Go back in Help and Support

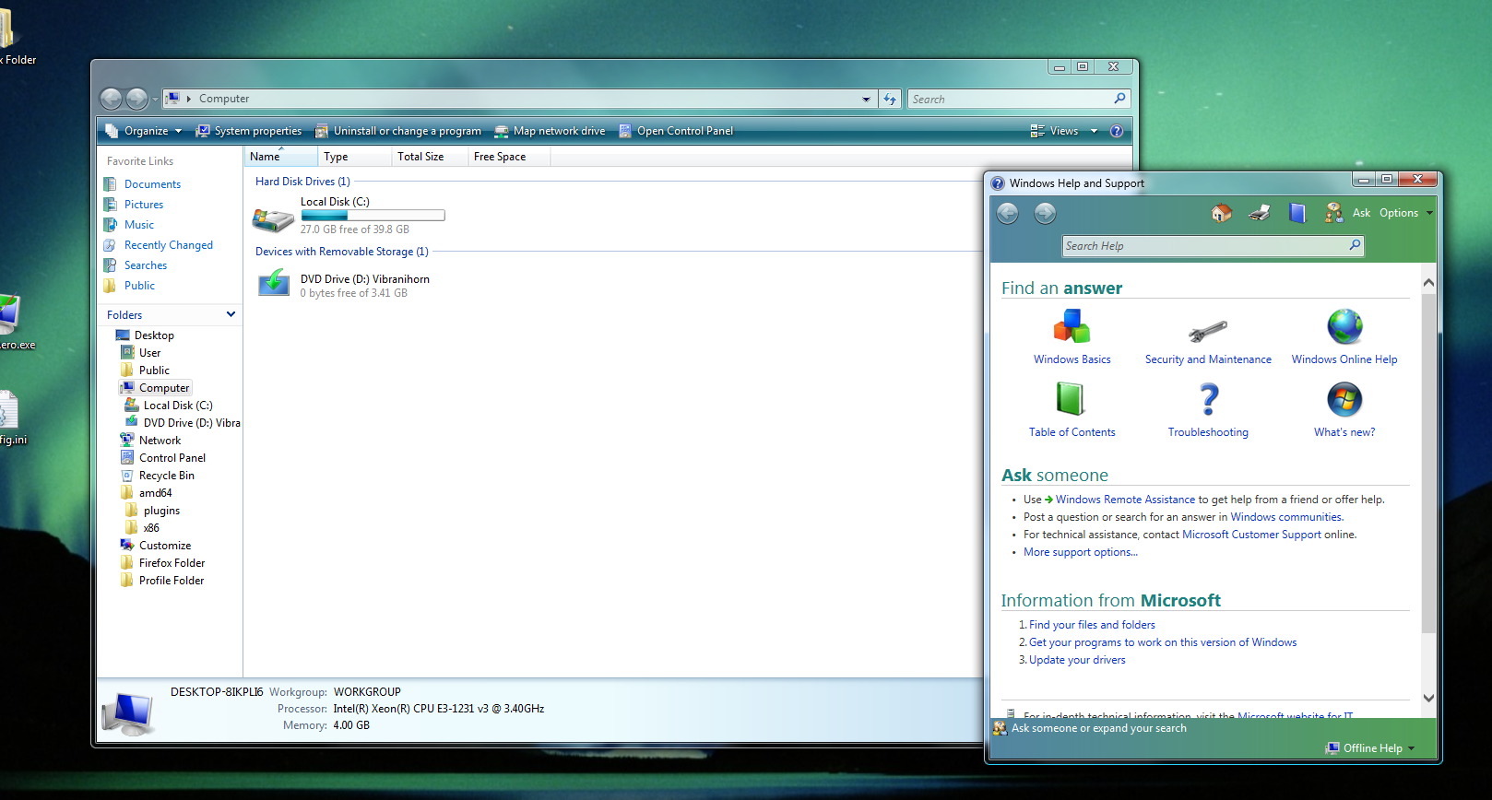click(1008, 214)
